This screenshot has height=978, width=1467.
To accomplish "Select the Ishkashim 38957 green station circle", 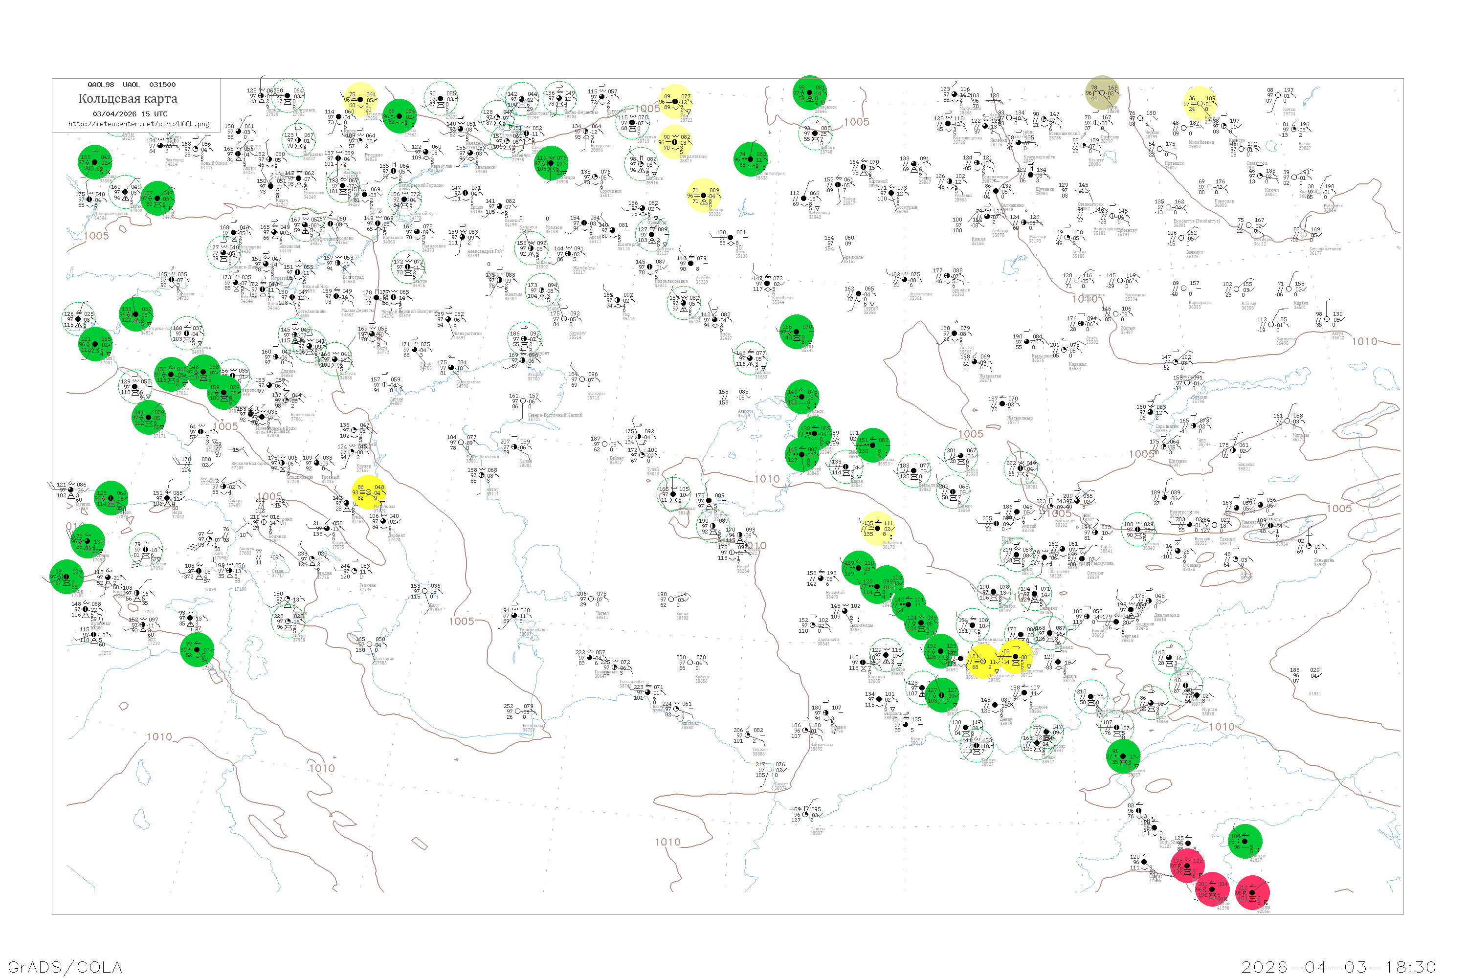I will 1123,756.
